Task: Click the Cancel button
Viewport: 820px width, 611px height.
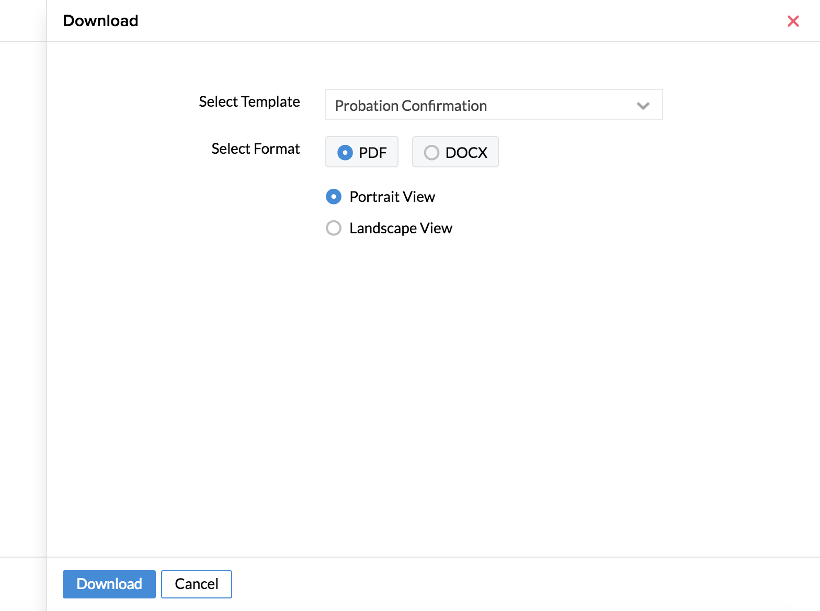Action: coord(197,584)
